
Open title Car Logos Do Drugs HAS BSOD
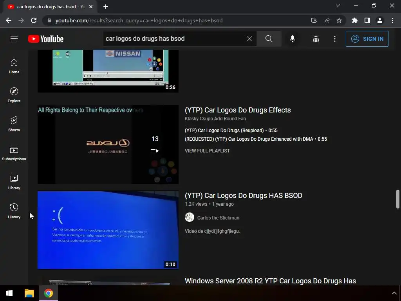243,196
